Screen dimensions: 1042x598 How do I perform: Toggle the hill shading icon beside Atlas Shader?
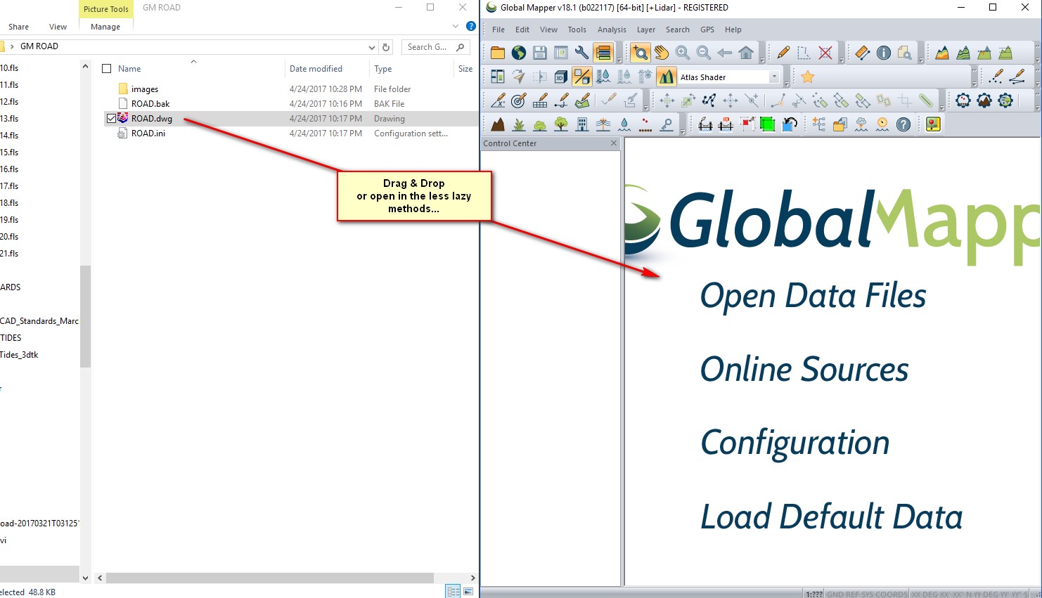pos(667,77)
